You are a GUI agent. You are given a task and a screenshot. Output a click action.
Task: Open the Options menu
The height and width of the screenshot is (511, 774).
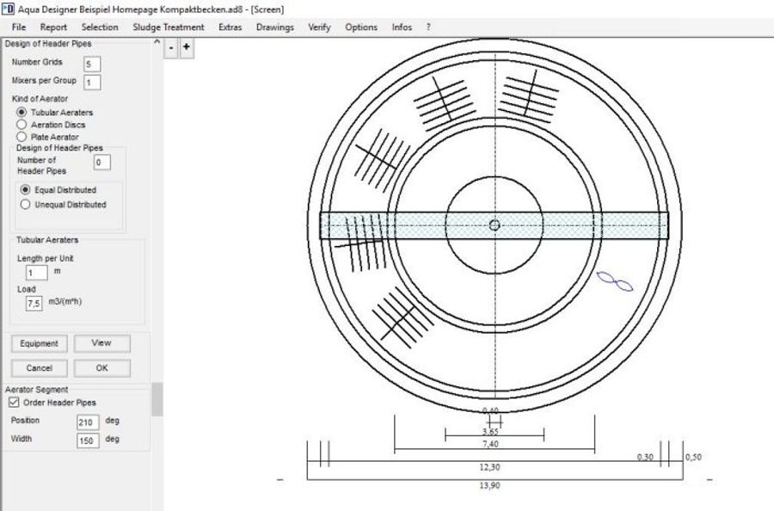coord(361,27)
